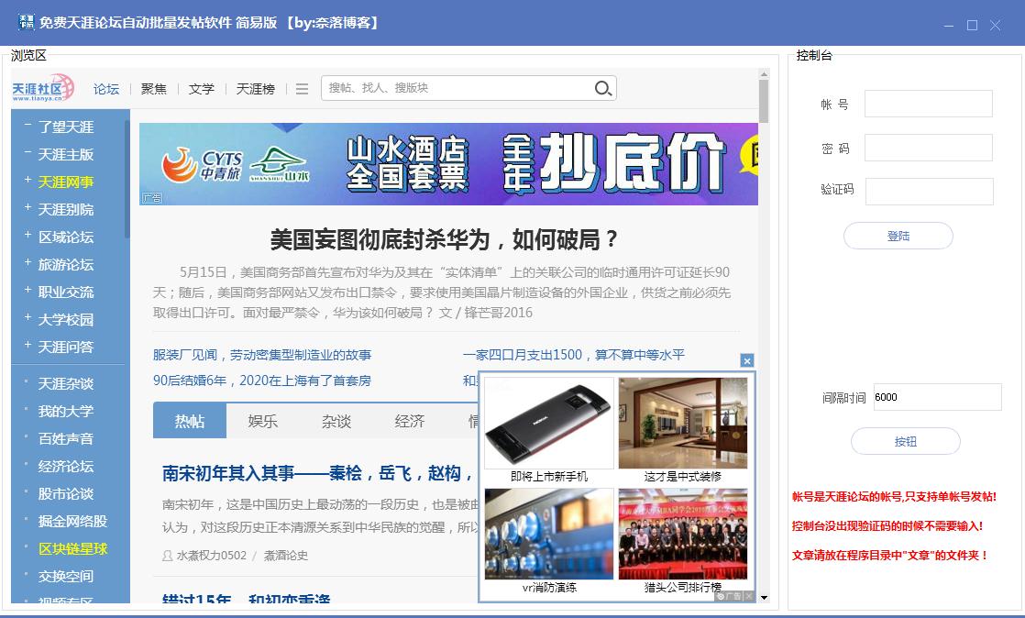1025x618 pixels.
Task: Expand the 区域论坛 sidebar section
Action: [x=28, y=234]
